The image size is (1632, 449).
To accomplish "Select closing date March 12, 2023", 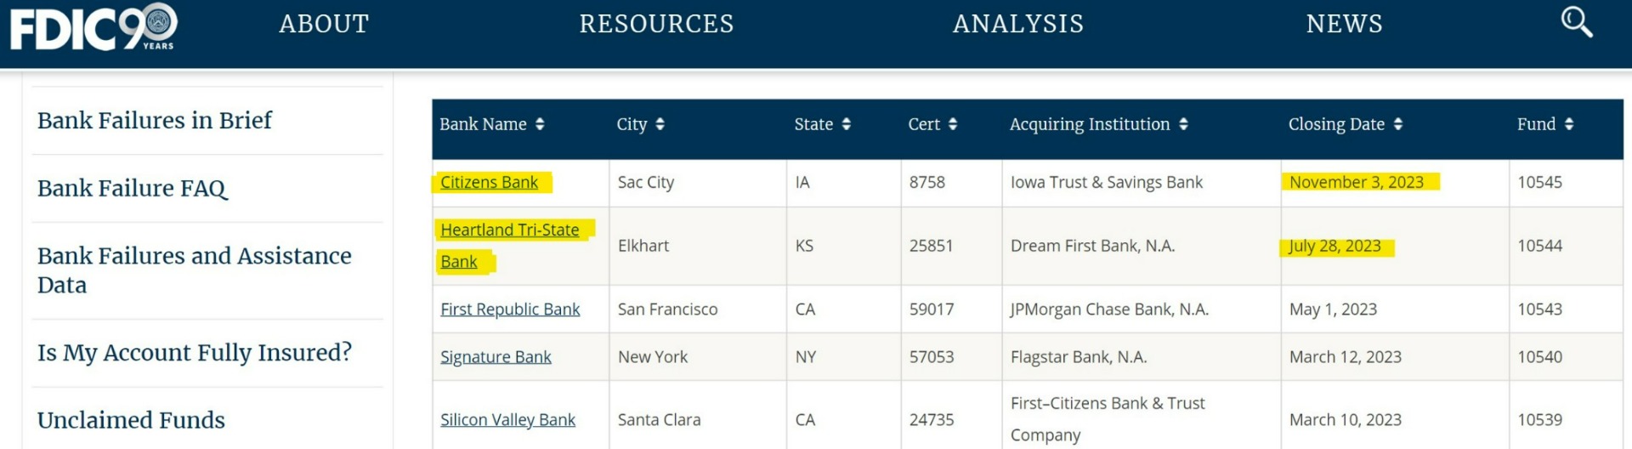I will pyautogui.click(x=1346, y=357).
